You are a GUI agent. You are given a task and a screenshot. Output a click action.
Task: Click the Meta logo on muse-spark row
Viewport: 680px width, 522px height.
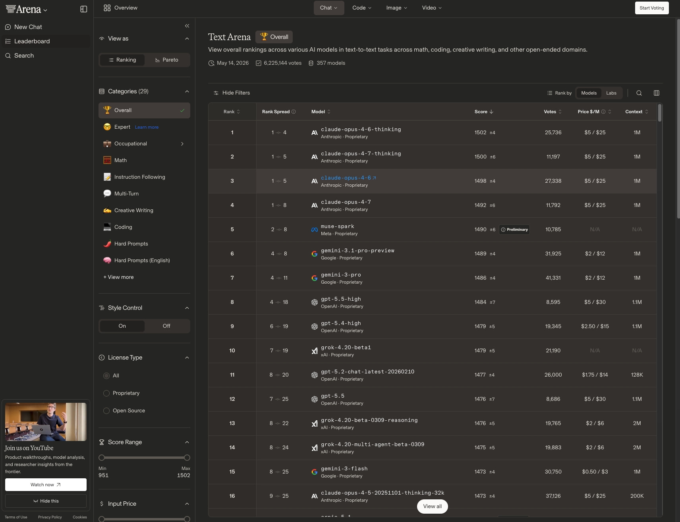tap(314, 230)
